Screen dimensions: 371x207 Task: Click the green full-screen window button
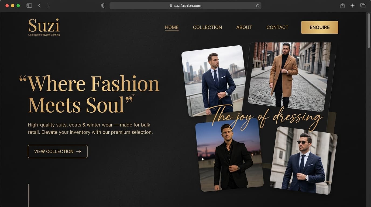click(18, 6)
